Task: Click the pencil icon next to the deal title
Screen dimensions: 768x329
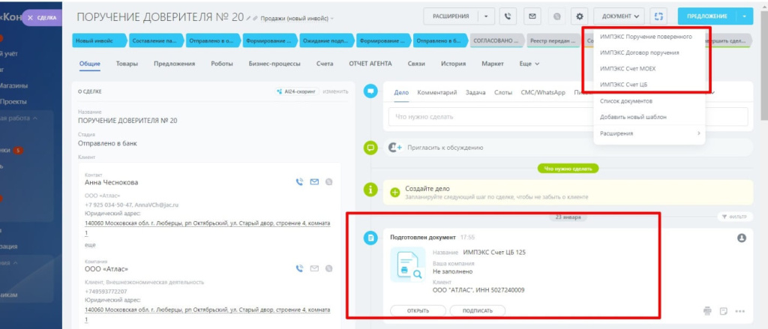Action: tap(255, 17)
